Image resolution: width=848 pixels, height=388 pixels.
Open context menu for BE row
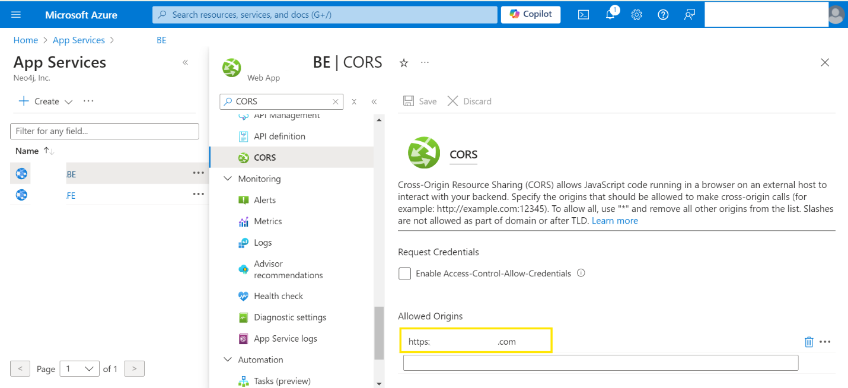coord(199,173)
